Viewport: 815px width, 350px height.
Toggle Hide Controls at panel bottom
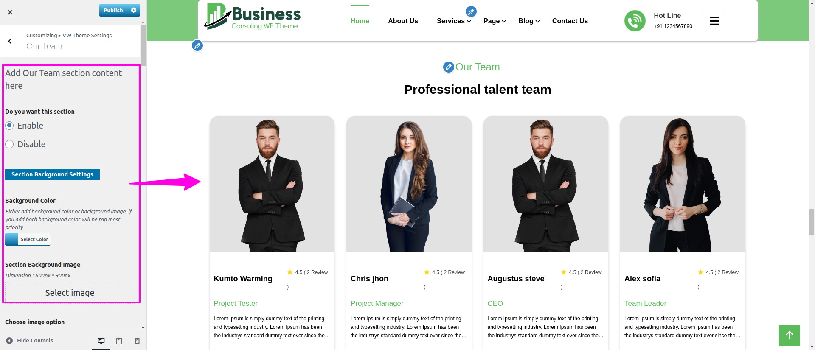[29, 340]
